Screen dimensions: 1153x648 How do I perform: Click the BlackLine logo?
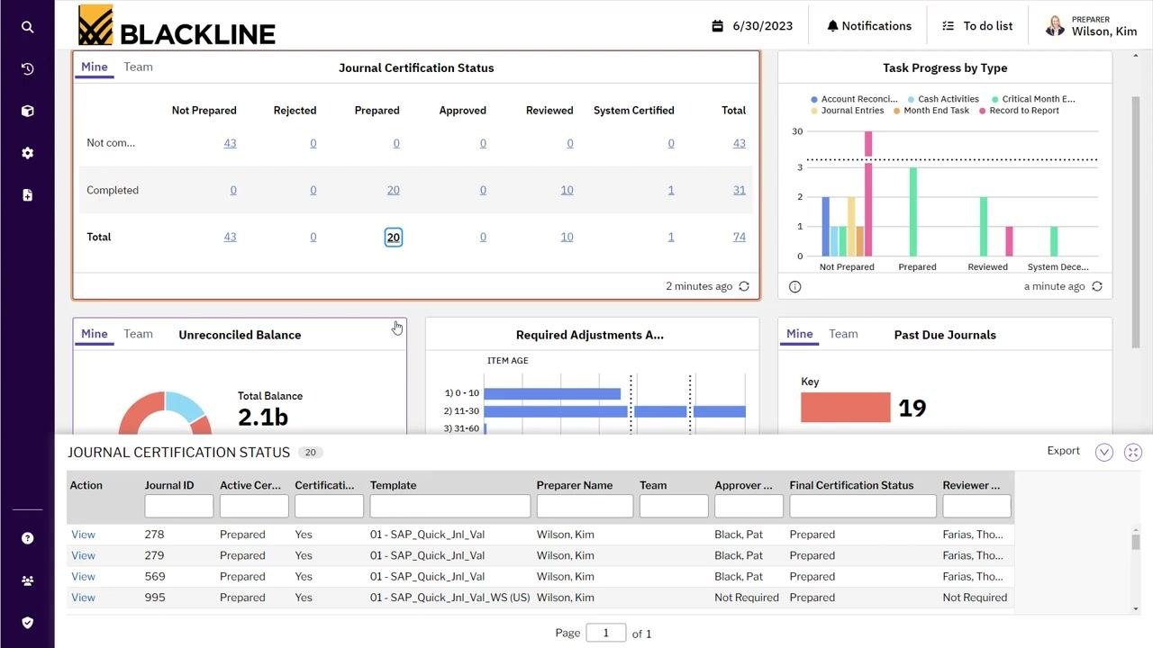pyautogui.click(x=177, y=25)
